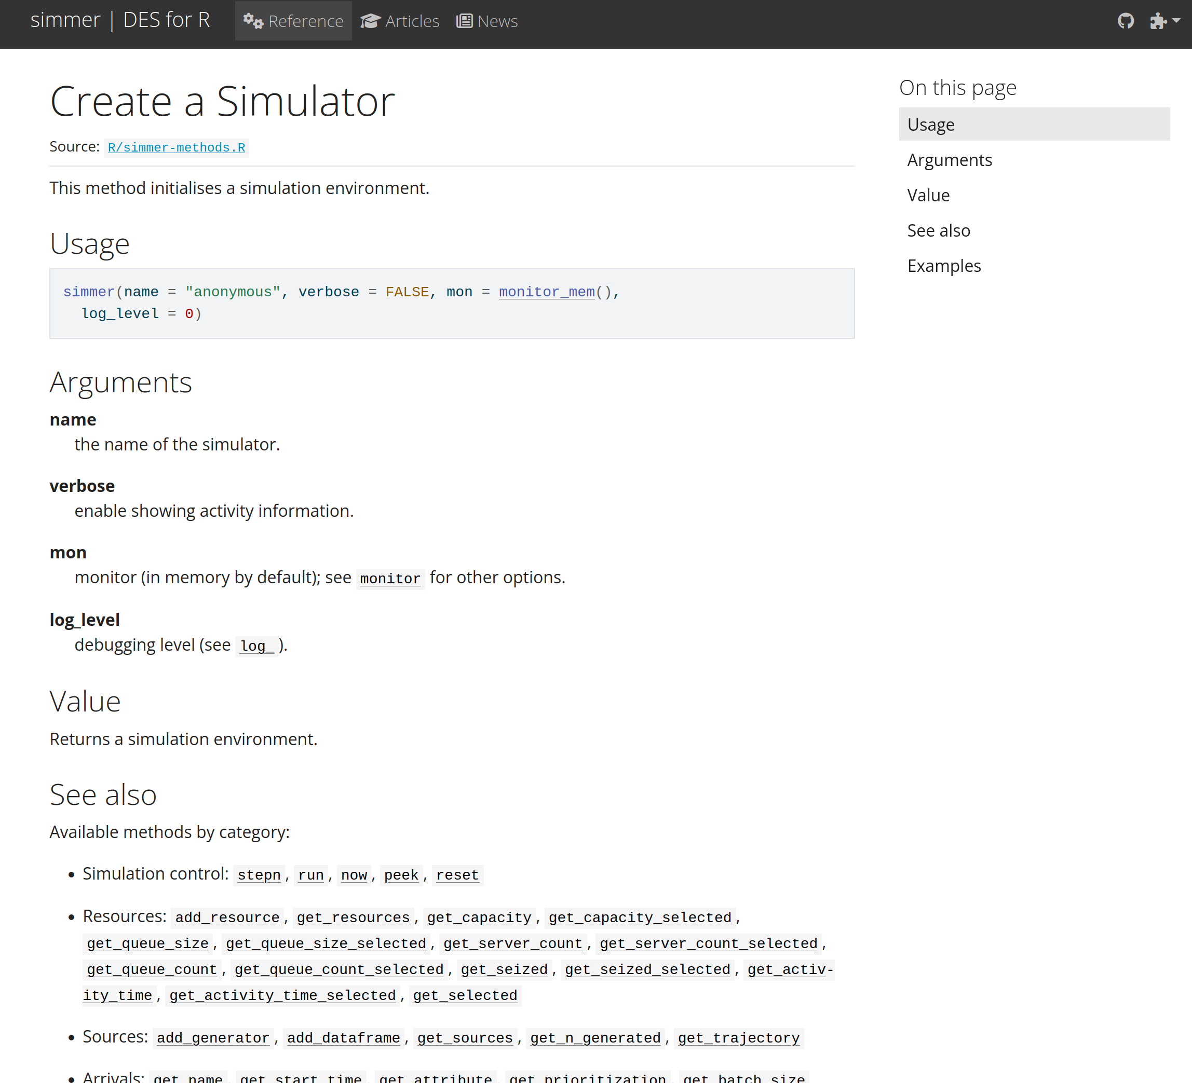Screen dimensions: 1192x1083
Task: Click the News newspaper icon
Action: coord(464,21)
